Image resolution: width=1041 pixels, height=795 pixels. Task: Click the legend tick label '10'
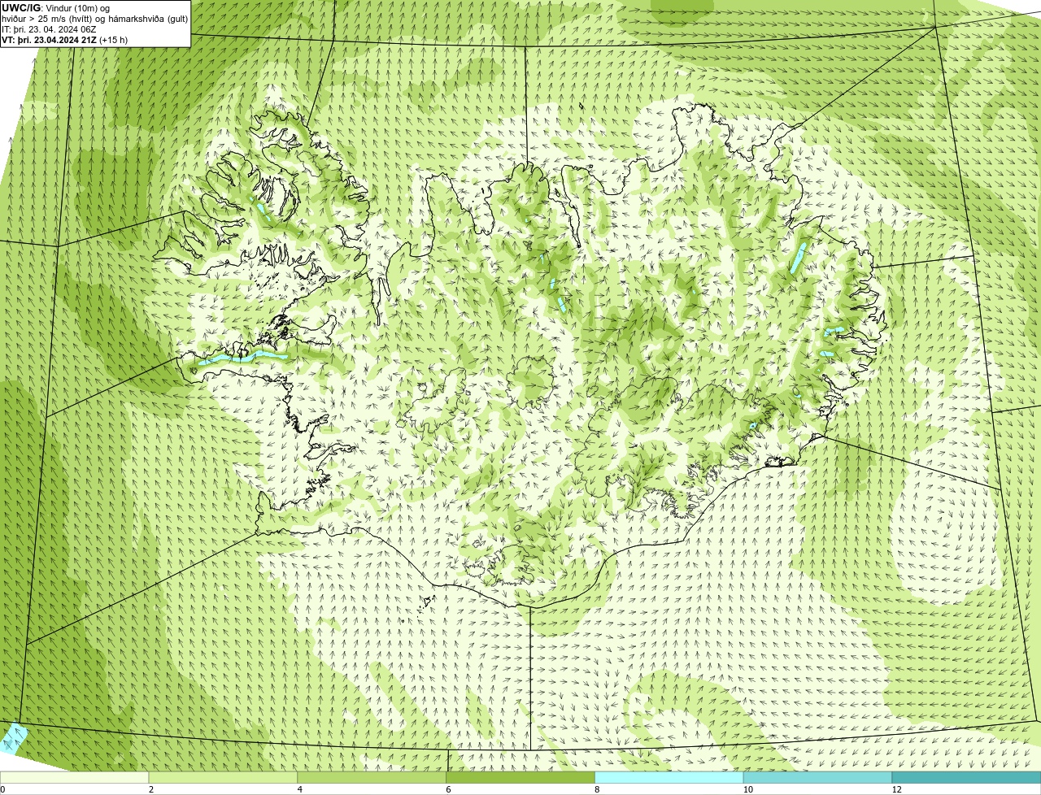pyautogui.click(x=747, y=789)
